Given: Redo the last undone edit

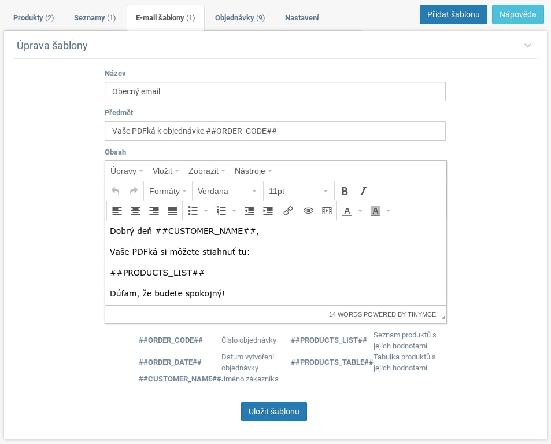Looking at the screenshot, I should [134, 191].
